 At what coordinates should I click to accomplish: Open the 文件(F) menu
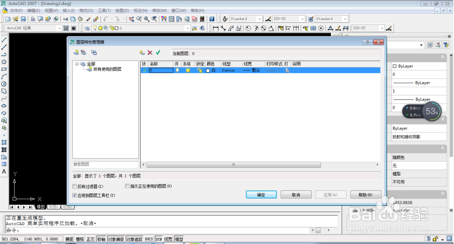[x=16, y=10]
